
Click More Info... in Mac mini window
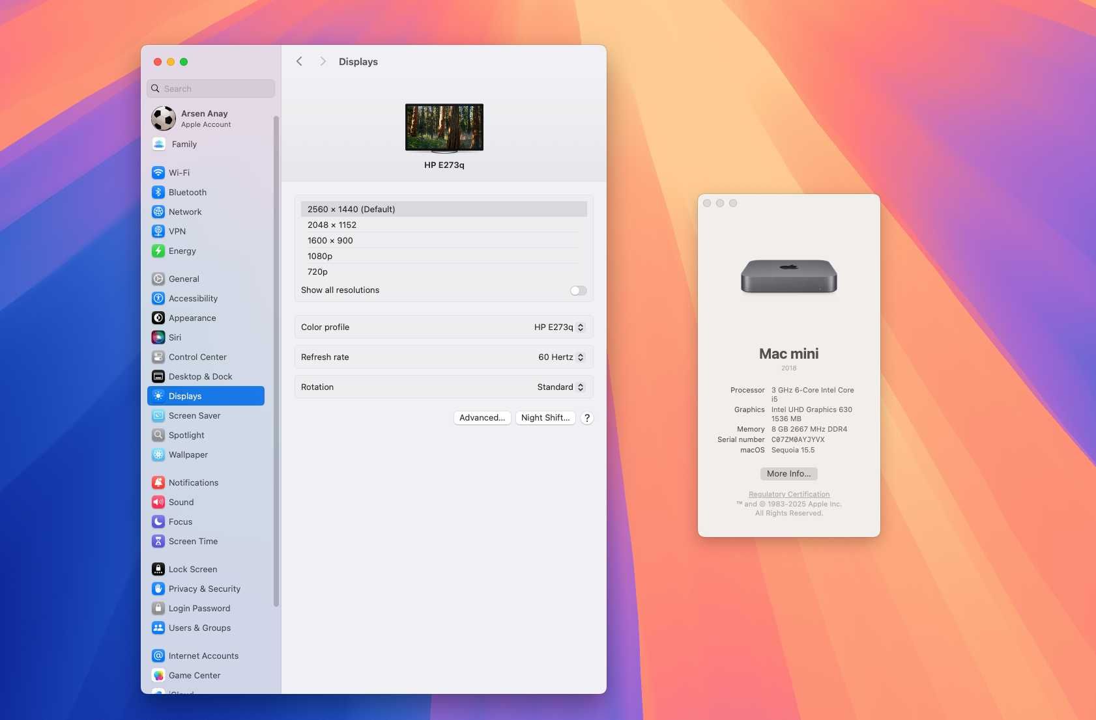pos(789,474)
